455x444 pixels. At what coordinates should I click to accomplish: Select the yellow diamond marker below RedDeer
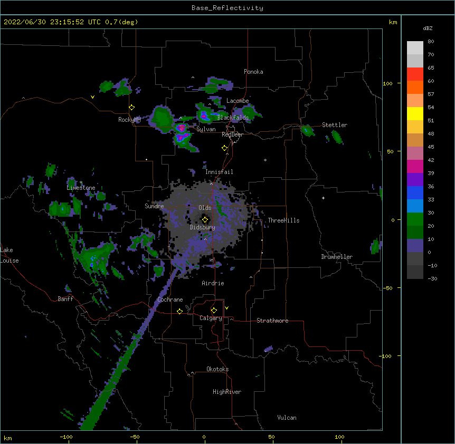click(225, 148)
